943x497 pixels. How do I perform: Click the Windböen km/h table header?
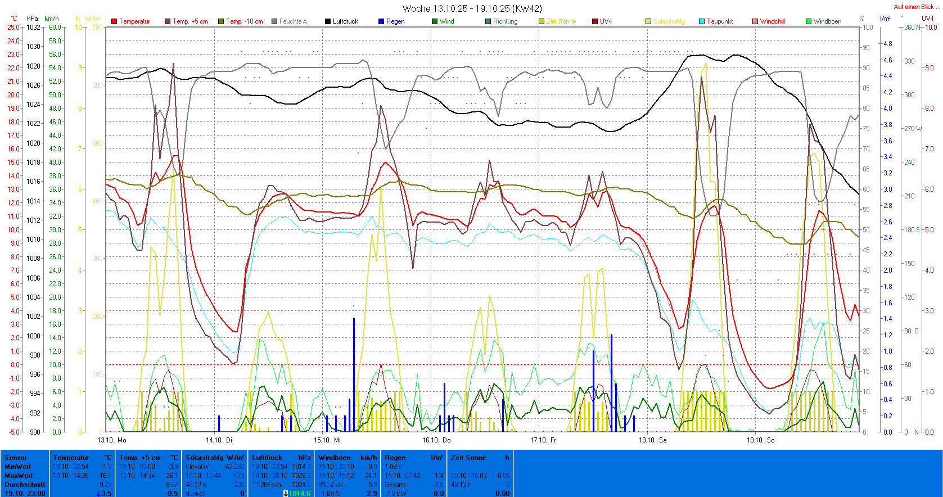(347, 458)
